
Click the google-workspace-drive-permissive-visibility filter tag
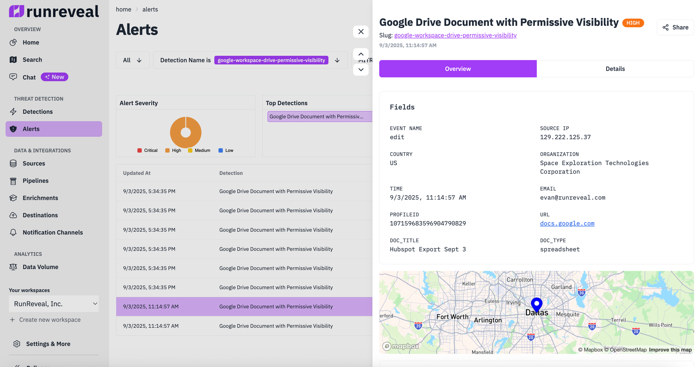coord(271,60)
